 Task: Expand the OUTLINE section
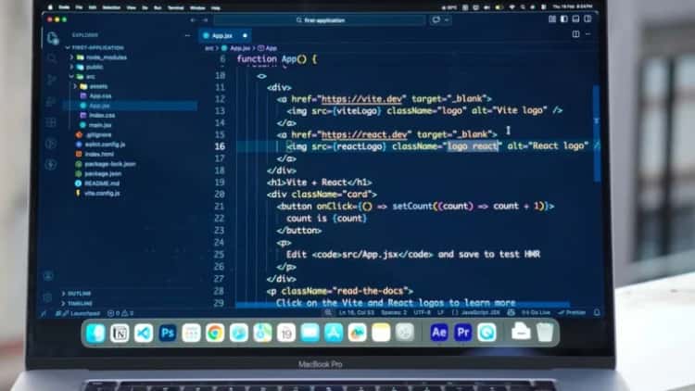[x=77, y=294]
